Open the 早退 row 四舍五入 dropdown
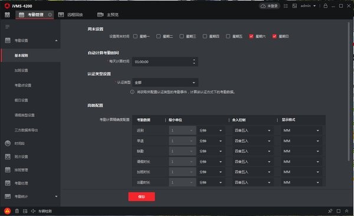This screenshot has height=216, width=354. click(253, 141)
